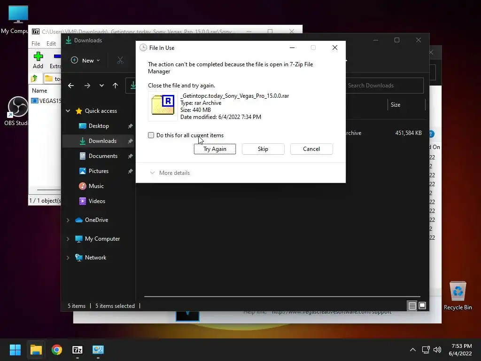
Task: Open recent locations chevron in Explorer
Action: 101,86
